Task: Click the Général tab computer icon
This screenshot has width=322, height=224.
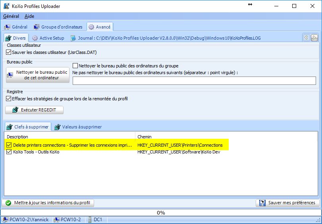Action: click(7, 27)
